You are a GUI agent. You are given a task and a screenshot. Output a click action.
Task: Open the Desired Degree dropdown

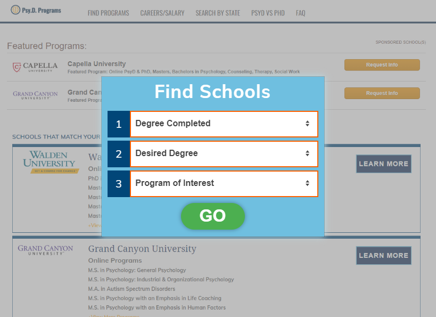[224, 153]
